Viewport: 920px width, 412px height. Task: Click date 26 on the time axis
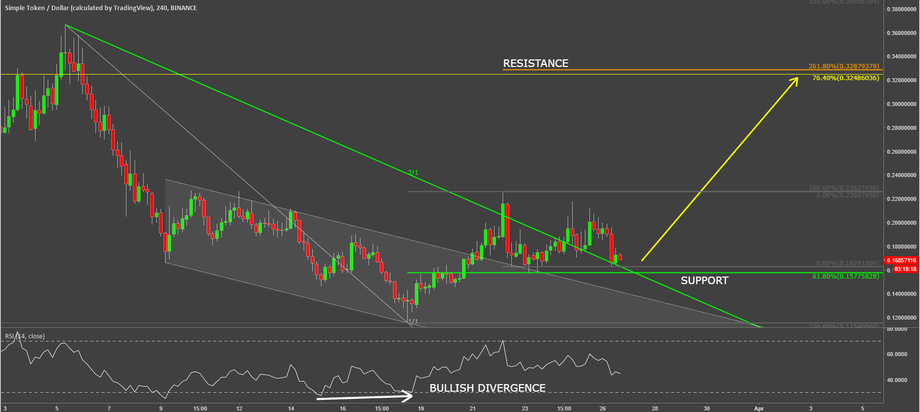click(x=603, y=408)
